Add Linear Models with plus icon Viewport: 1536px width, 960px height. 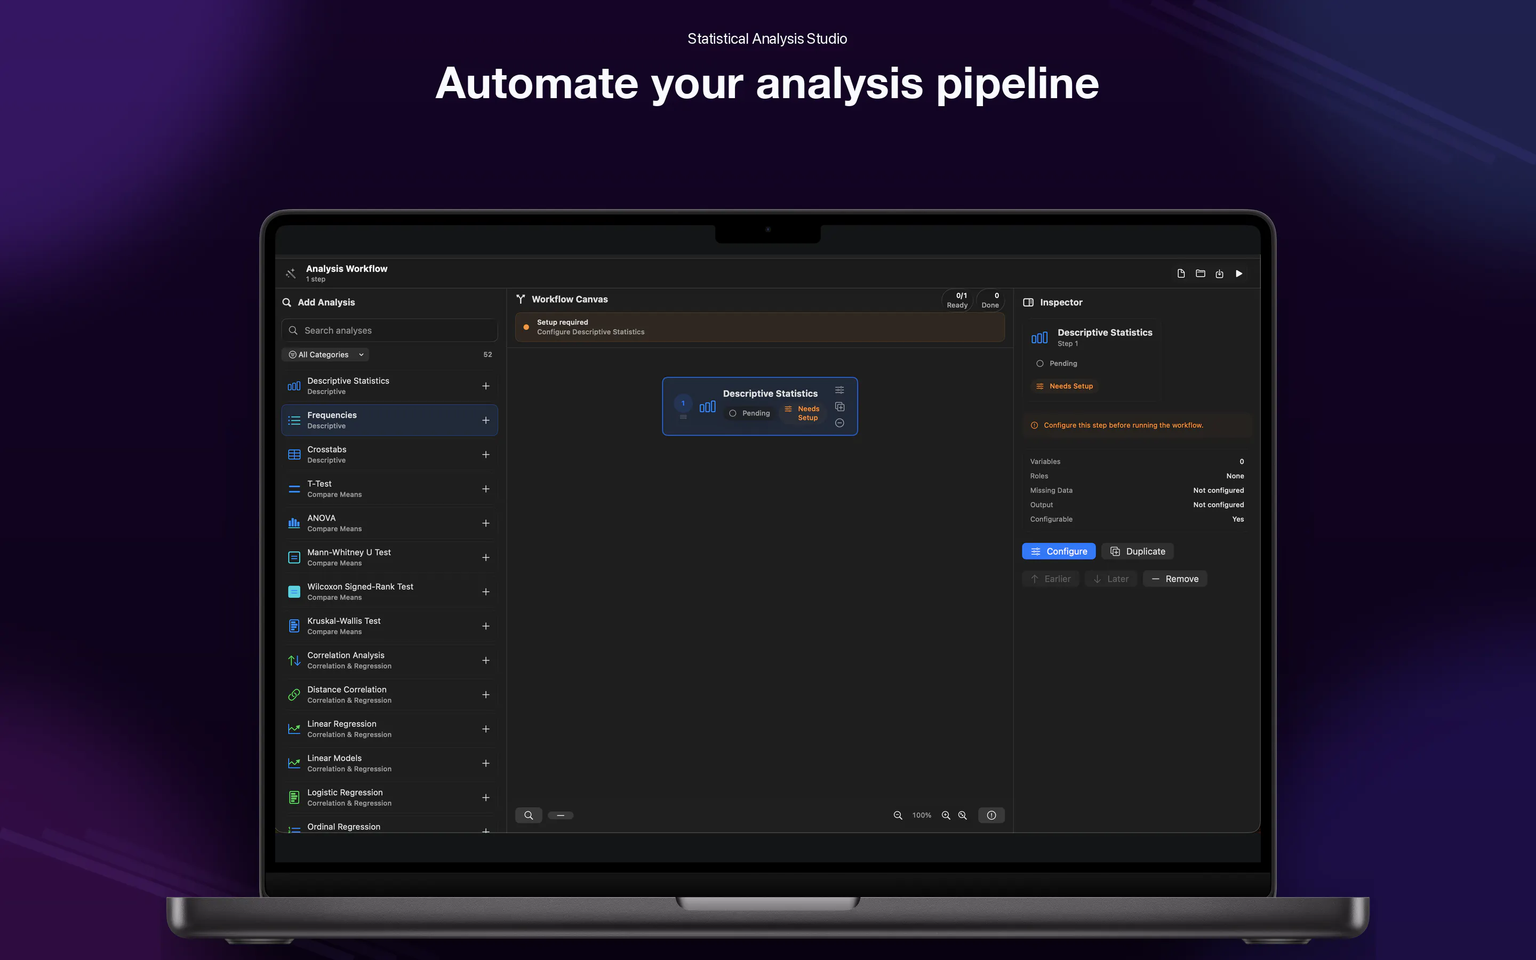(485, 763)
